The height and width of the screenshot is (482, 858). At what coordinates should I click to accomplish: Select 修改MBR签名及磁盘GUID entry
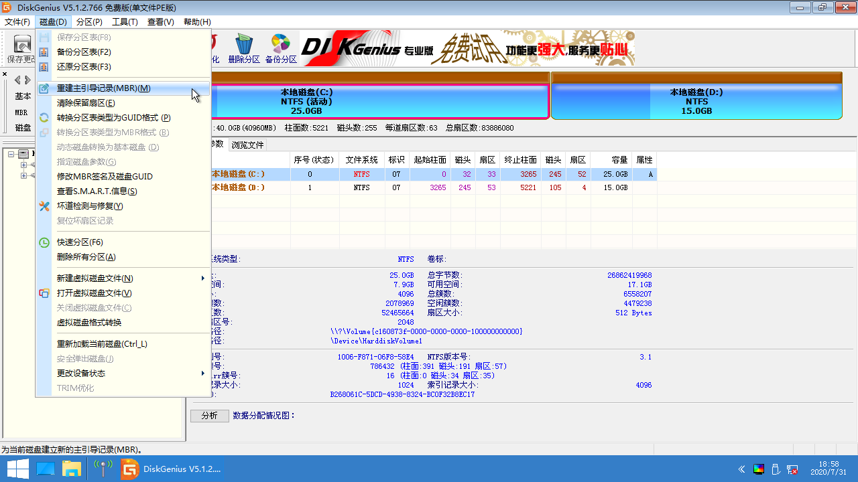[x=124, y=177]
